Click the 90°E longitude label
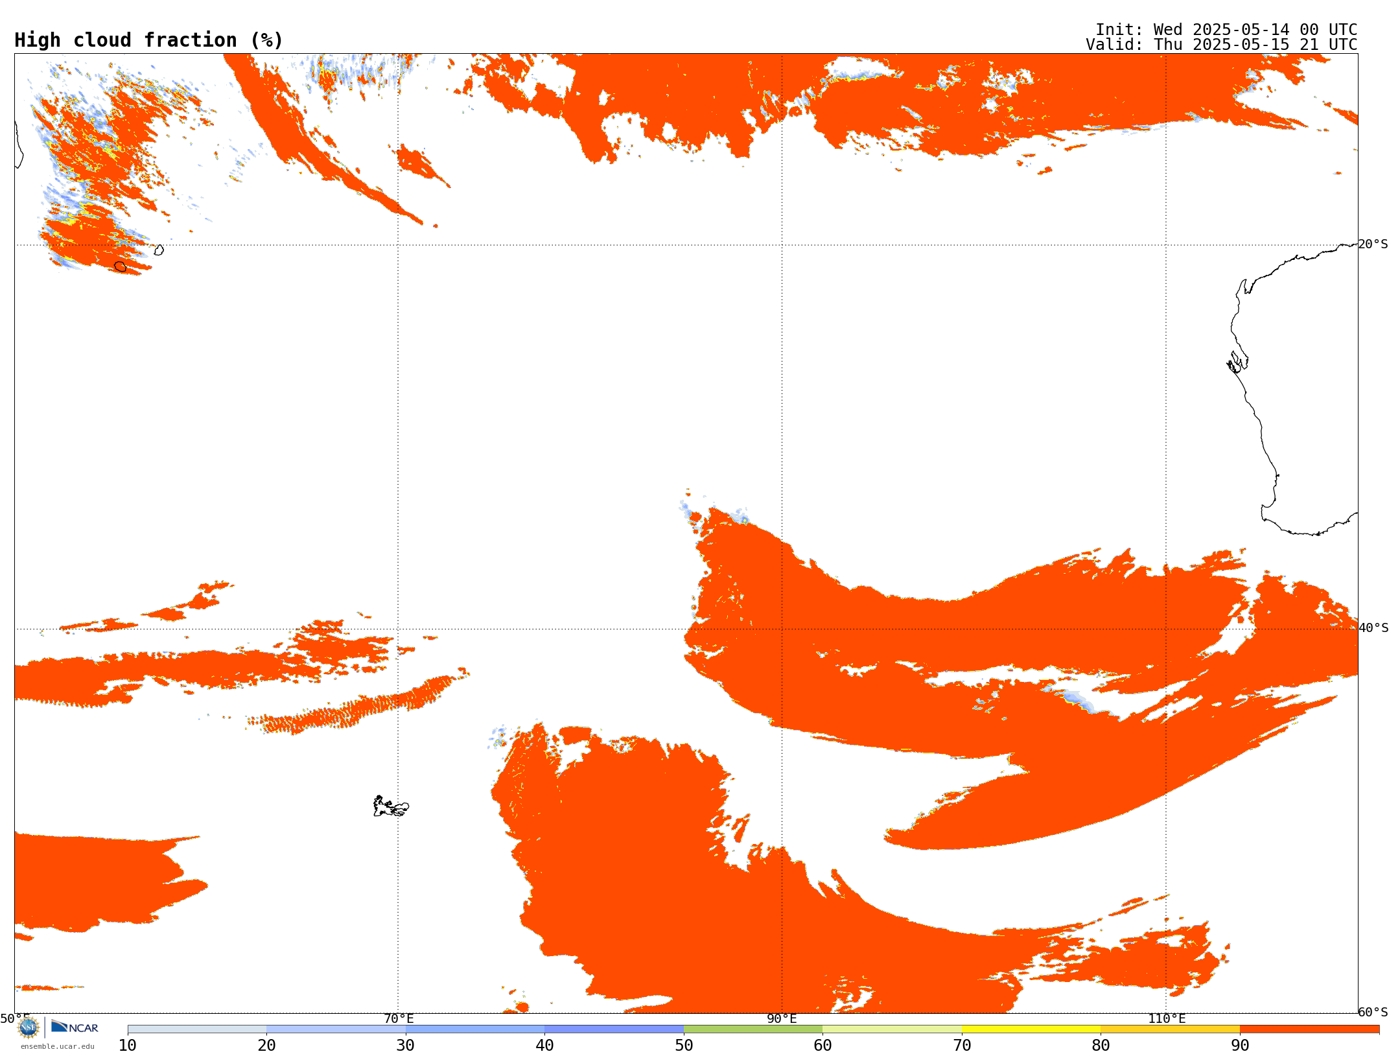Image resolution: width=1400 pixels, height=1054 pixels. tap(782, 1019)
